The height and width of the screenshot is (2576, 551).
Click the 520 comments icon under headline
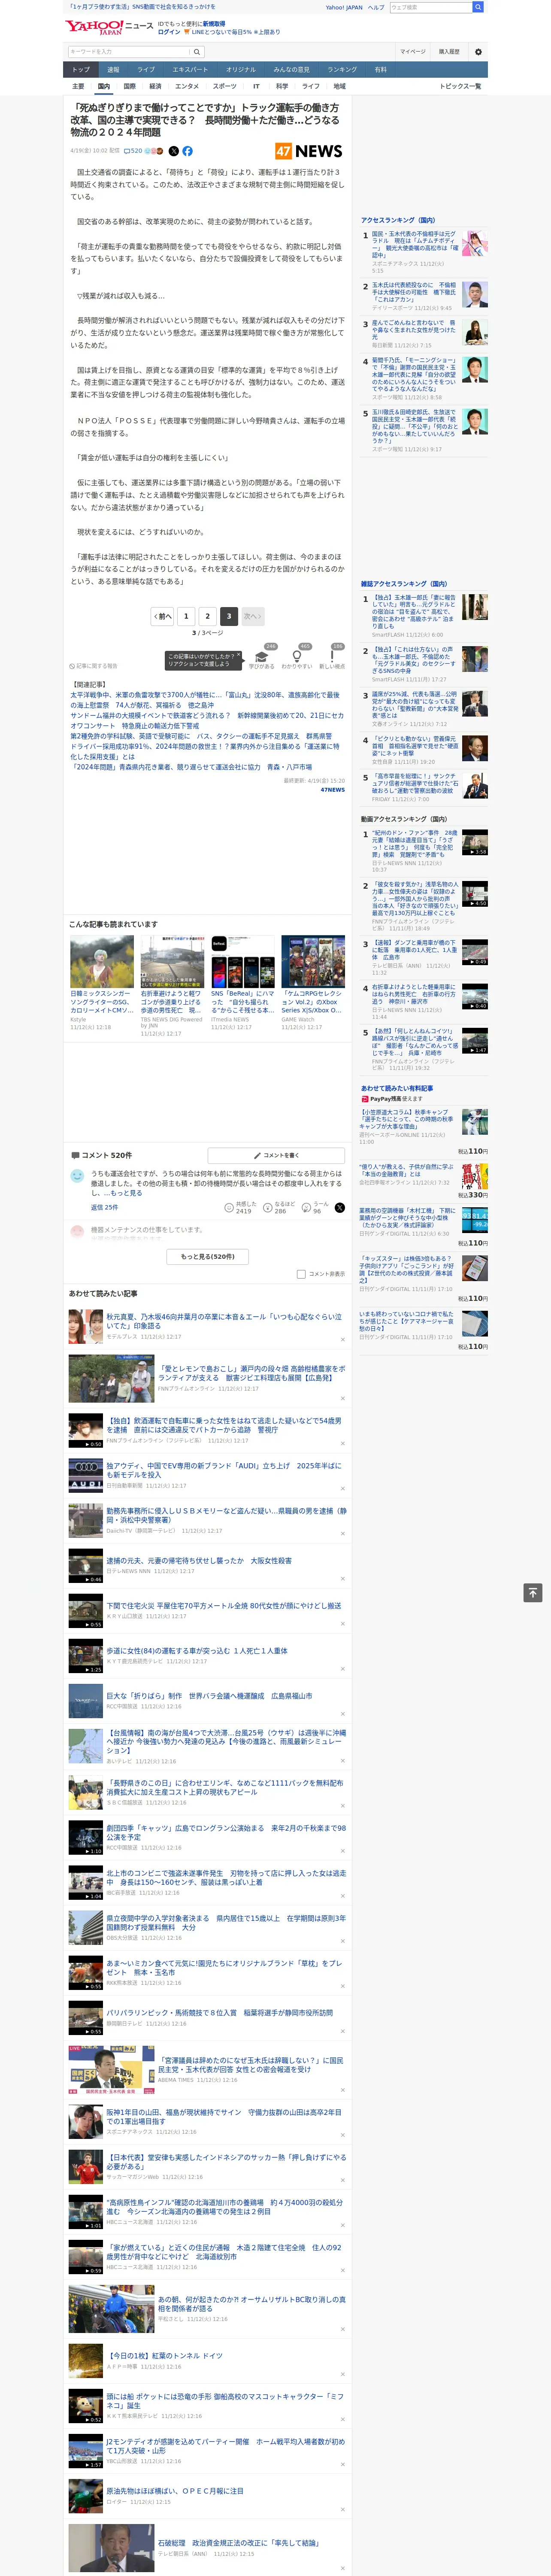pyautogui.click(x=133, y=151)
